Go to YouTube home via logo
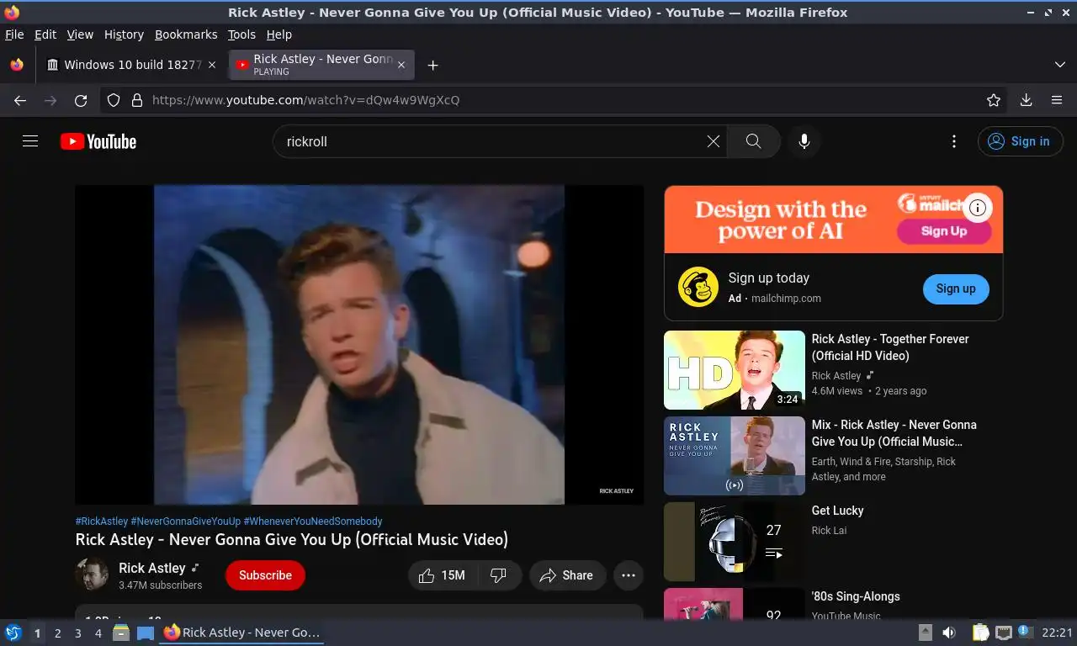1077x646 pixels. pos(98,141)
